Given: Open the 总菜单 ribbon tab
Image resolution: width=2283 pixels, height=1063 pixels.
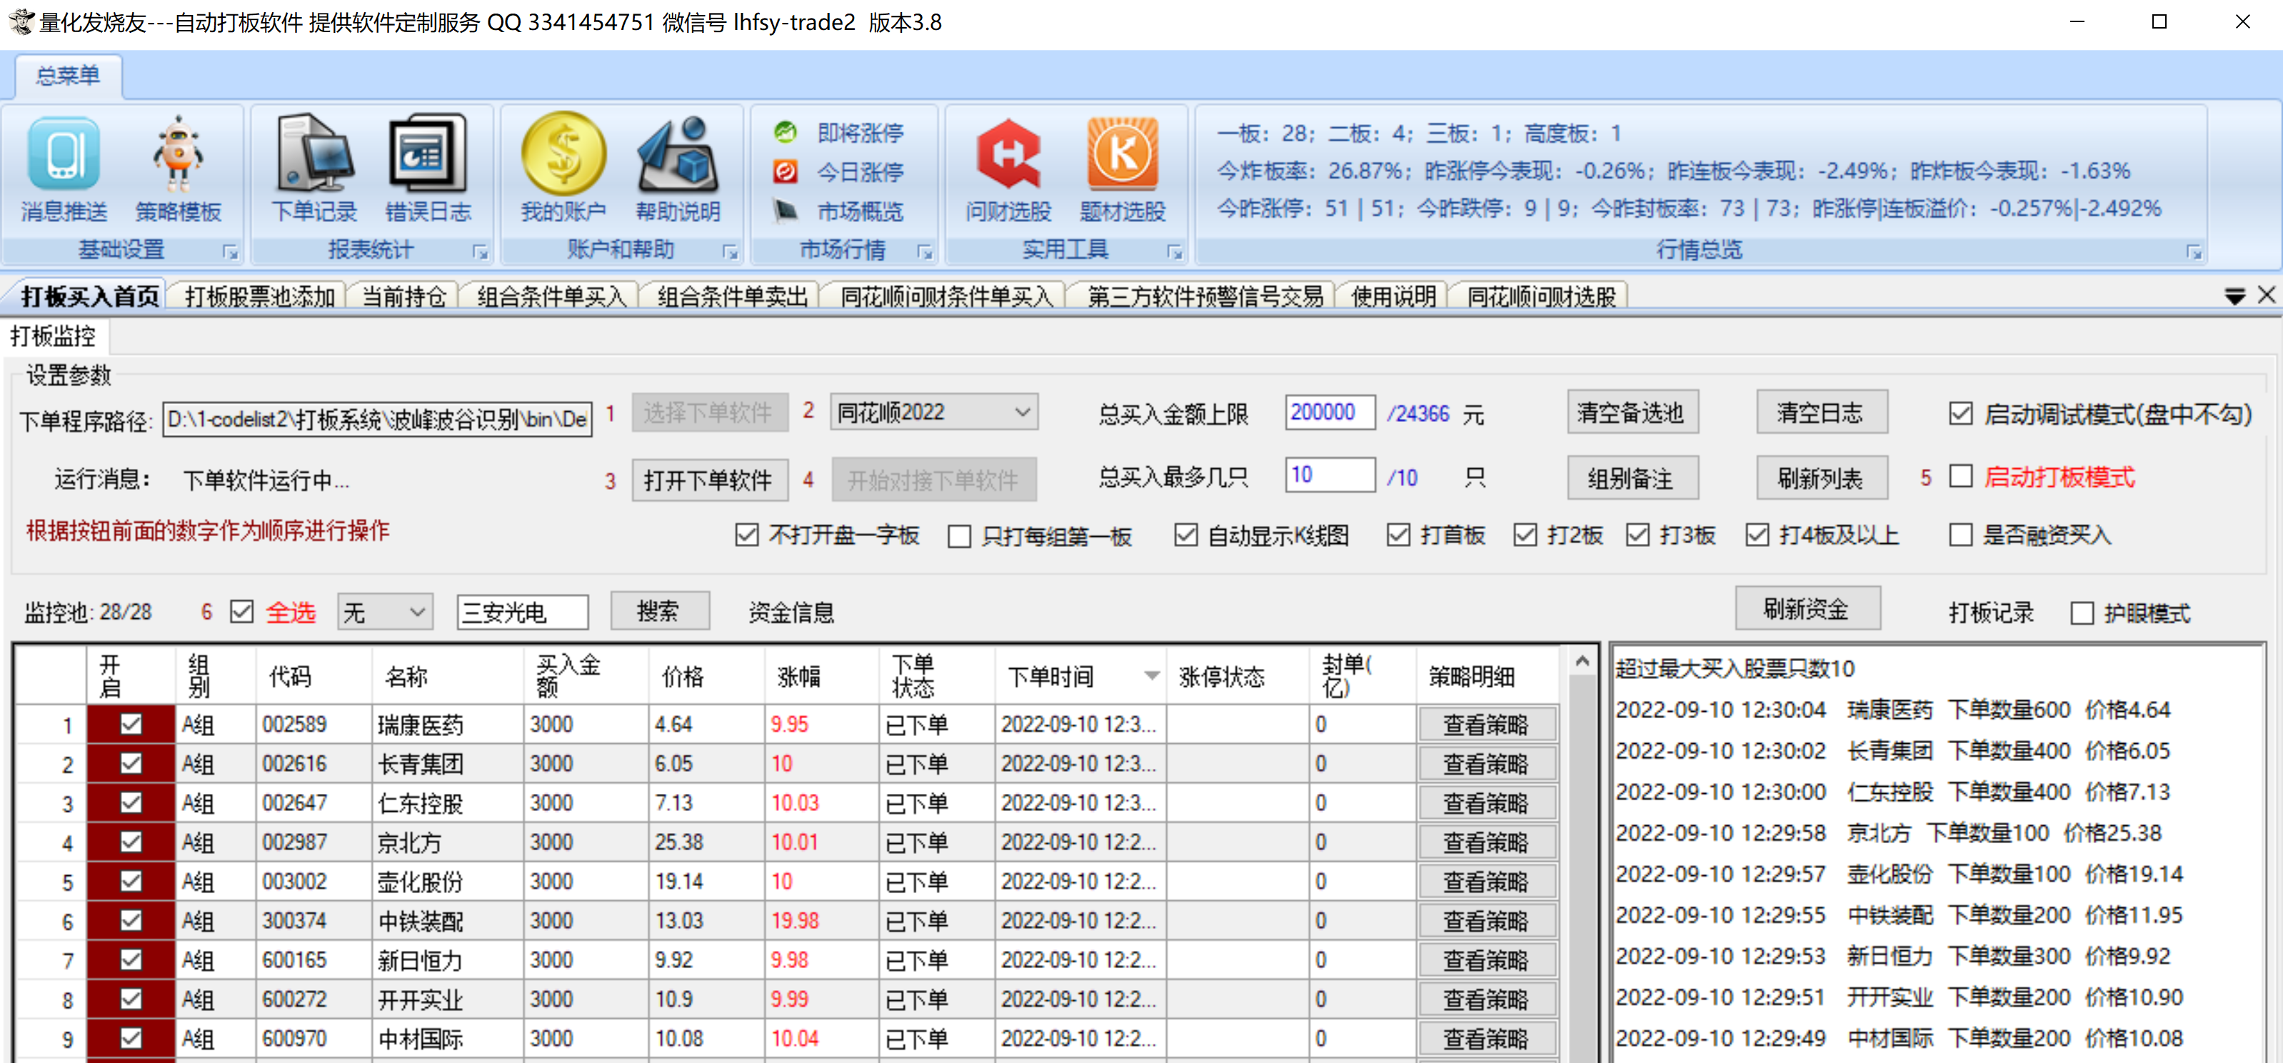Looking at the screenshot, I should coord(69,76).
